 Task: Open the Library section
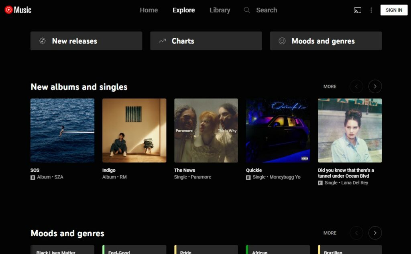pos(220,10)
